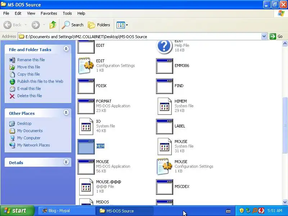Screen dimensions: 288x216
Task: Select the MOUSE MS-DOS Application icon
Action: pyautogui.click(x=86, y=167)
